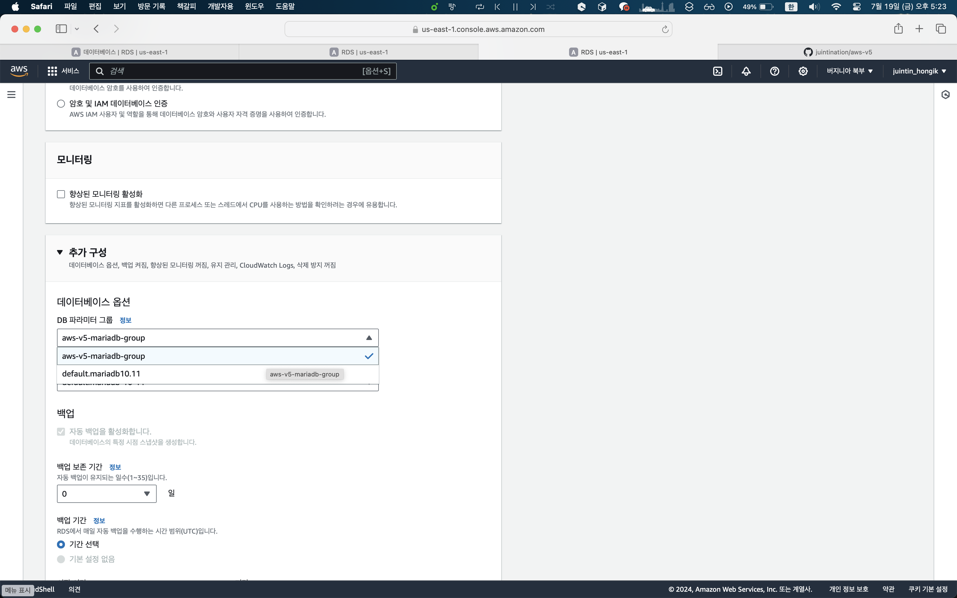Collapse the additional configuration section triangle
Screen dimensions: 957x598
[60, 252]
